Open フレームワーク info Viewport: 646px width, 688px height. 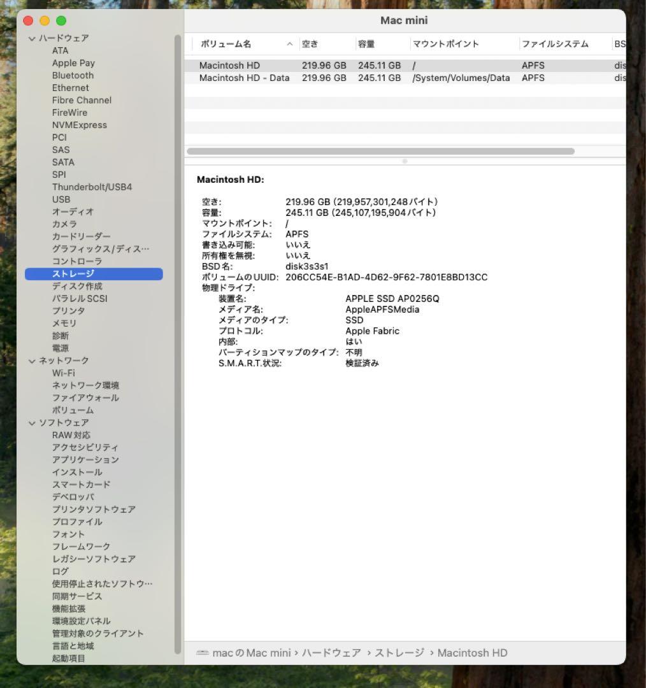[x=81, y=547]
